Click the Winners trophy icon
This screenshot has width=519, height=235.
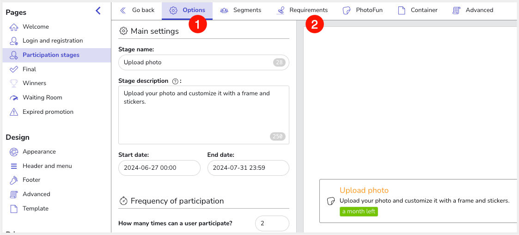(x=13, y=83)
